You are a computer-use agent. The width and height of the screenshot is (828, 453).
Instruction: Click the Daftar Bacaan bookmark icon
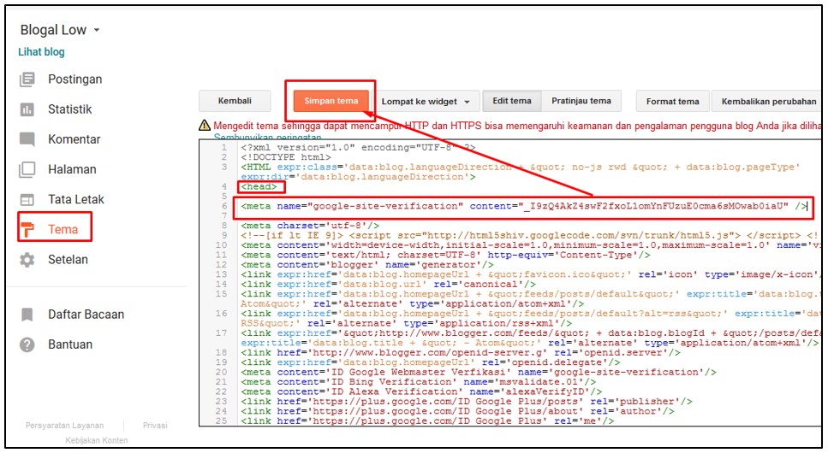click(x=27, y=315)
